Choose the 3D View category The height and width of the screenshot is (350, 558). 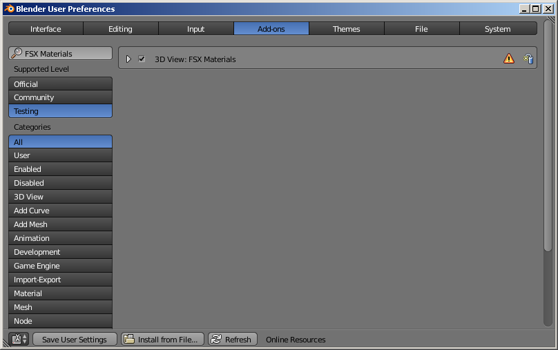coord(60,197)
